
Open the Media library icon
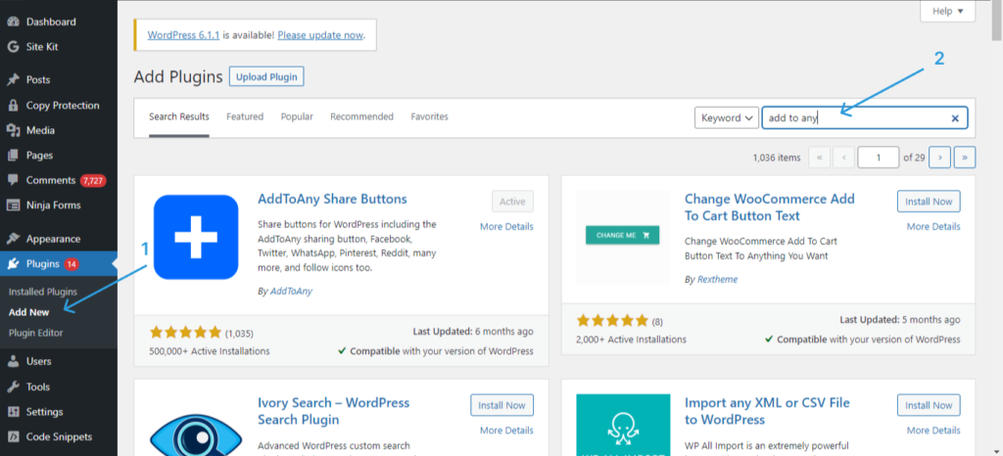point(13,130)
